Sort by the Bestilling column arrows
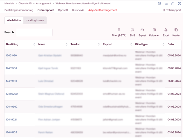Screen dimensions: 183x139 click(34, 45)
